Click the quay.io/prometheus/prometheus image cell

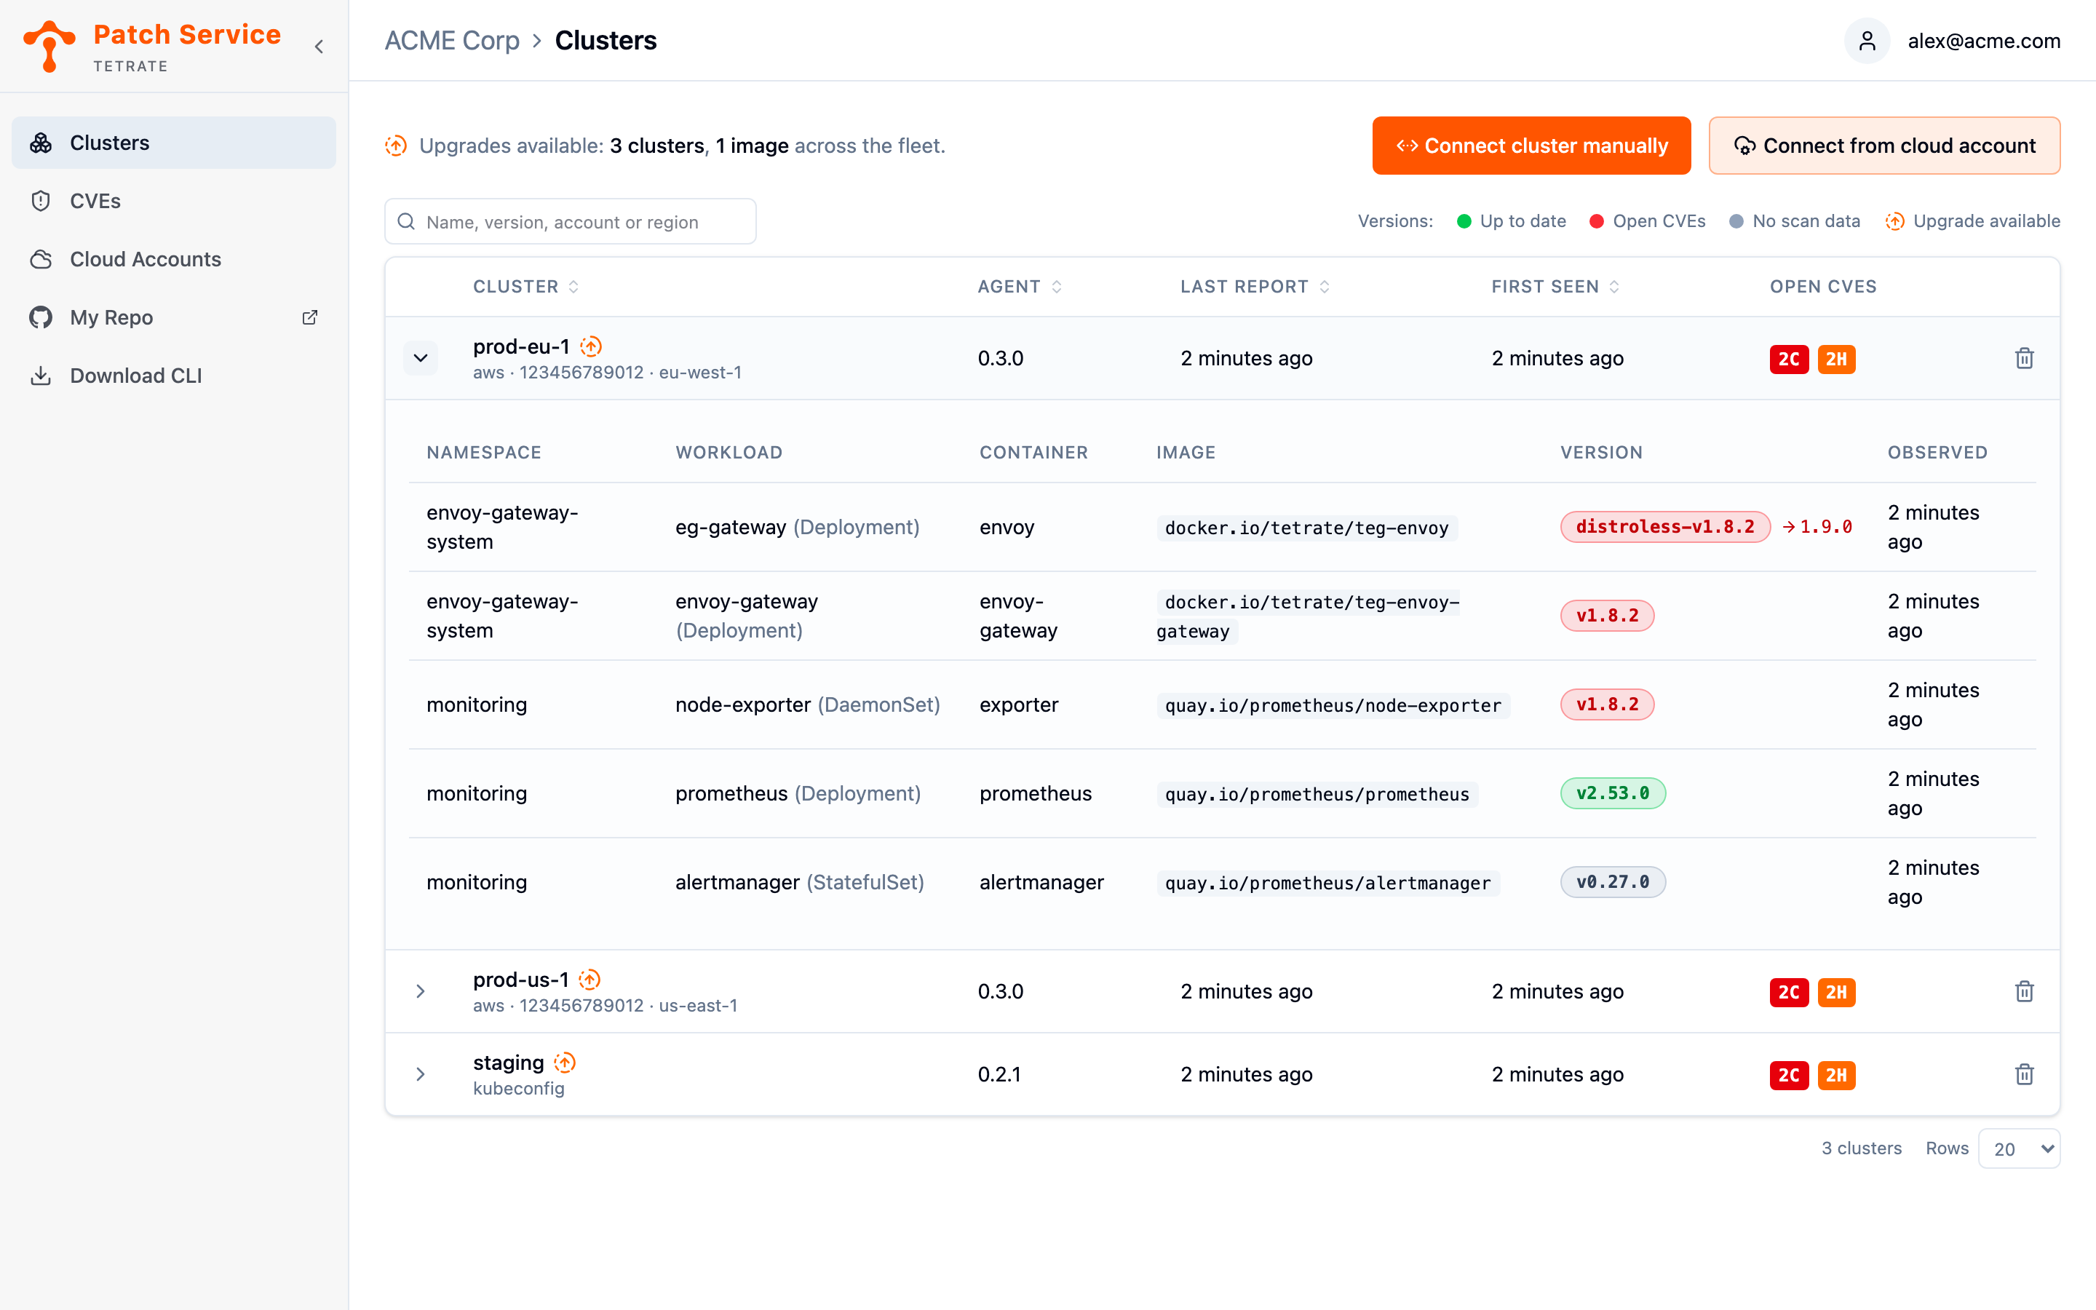[x=1317, y=795]
